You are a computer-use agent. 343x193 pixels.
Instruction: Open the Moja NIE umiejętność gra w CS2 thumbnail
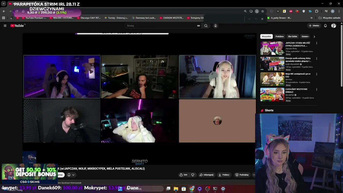(x=272, y=79)
